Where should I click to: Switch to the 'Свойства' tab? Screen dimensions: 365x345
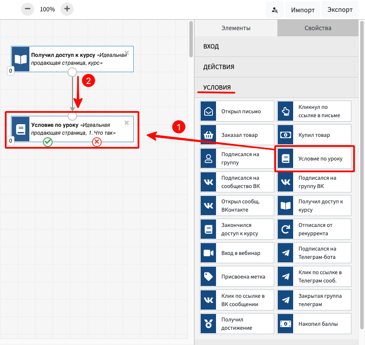click(x=318, y=28)
